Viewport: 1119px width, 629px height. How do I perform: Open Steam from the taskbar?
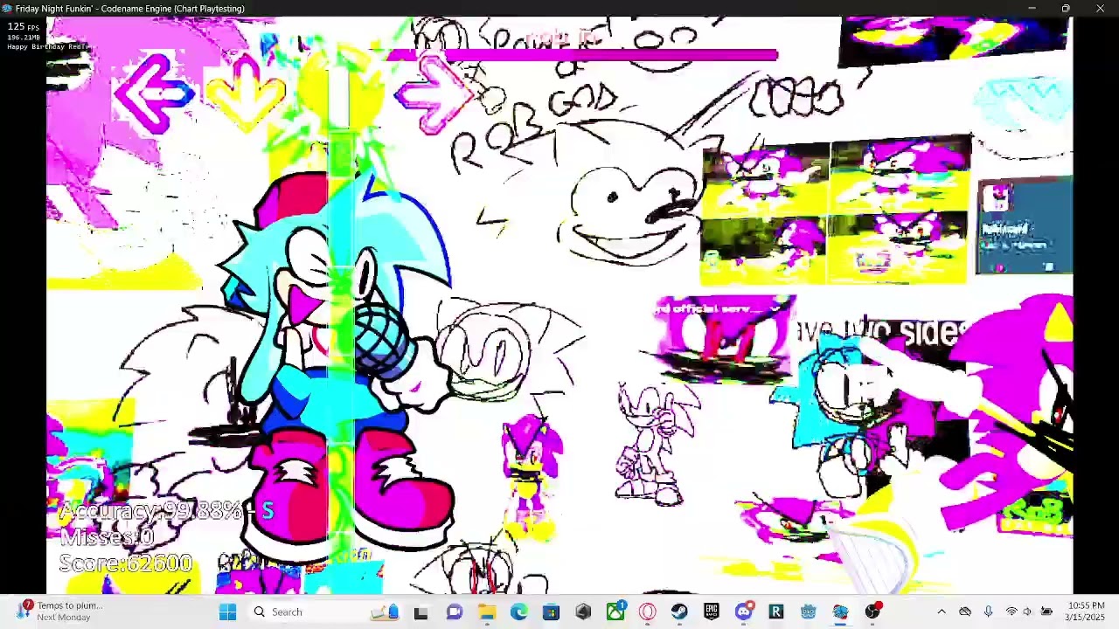click(679, 612)
